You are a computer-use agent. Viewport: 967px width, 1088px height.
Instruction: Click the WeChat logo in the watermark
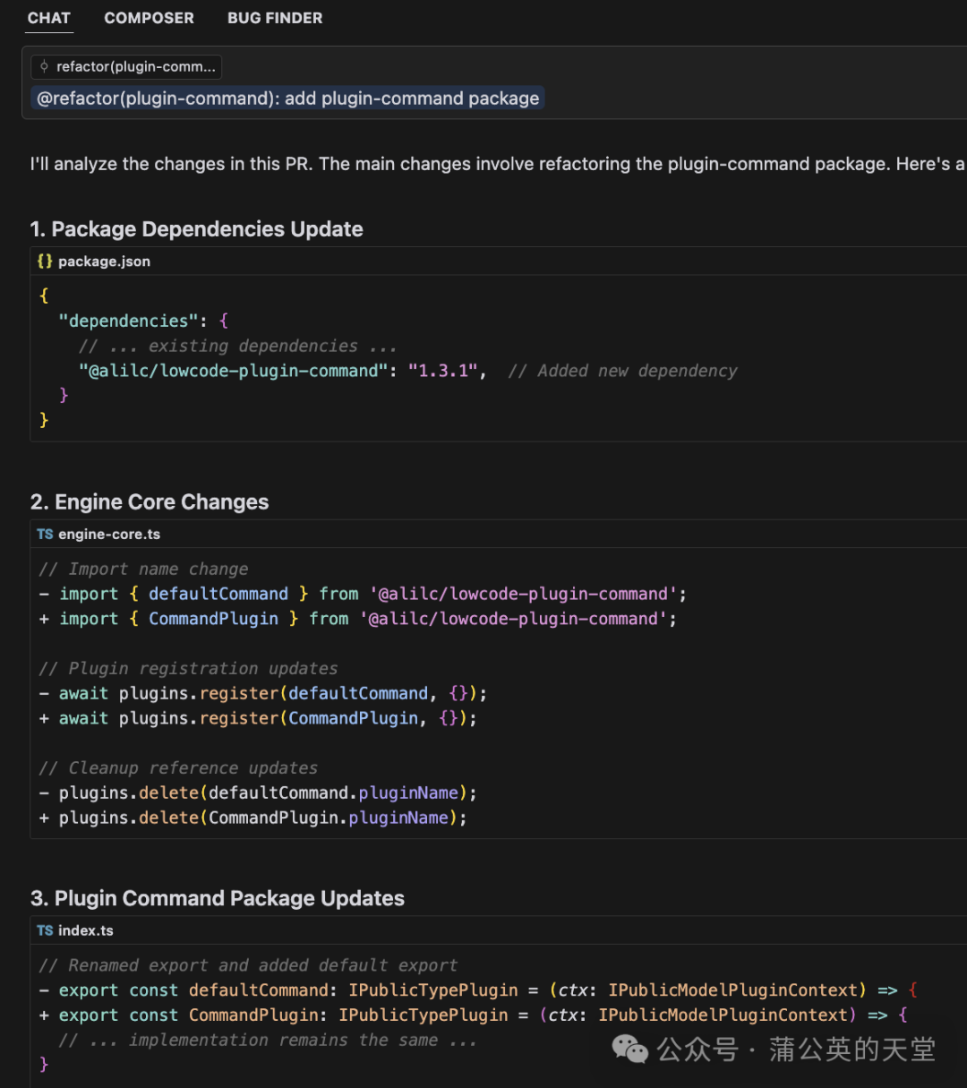(630, 1049)
